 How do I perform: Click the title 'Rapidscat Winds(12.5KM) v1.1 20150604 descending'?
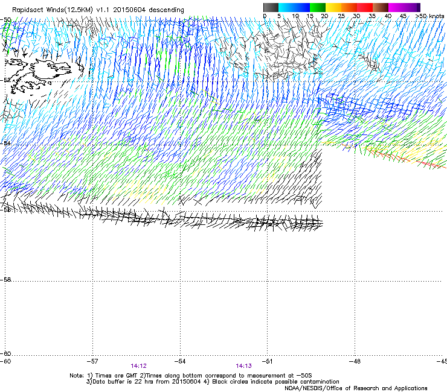(x=98, y=10)
